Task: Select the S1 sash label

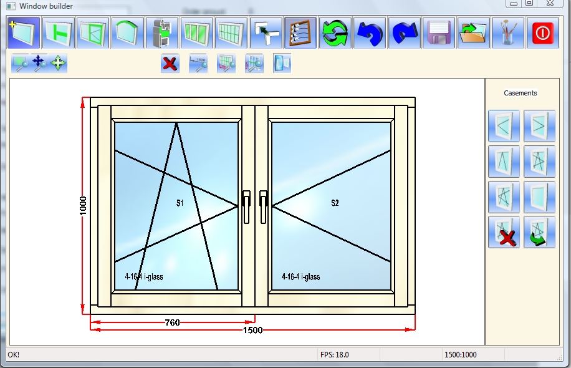Action: click(x=180, y=203)
